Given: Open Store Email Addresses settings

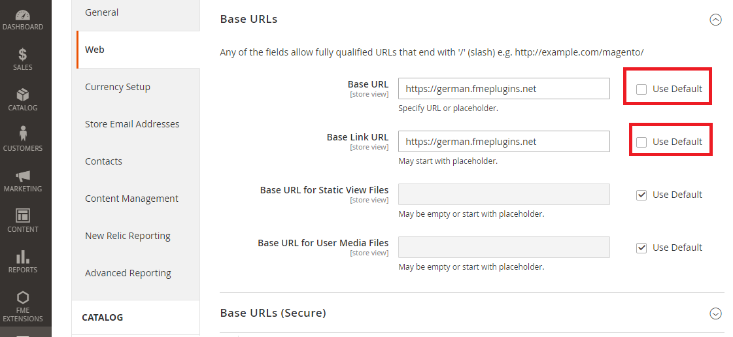Looking at the screenshot, I should click(x=132, y=124).
